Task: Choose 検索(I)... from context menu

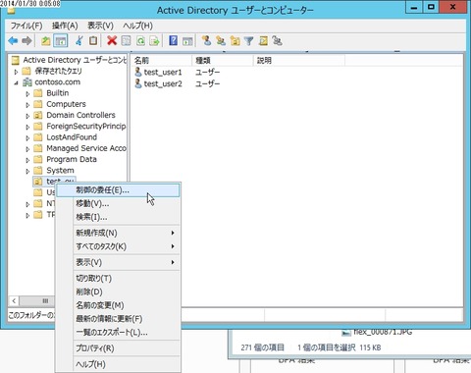Action: point(118,217)
